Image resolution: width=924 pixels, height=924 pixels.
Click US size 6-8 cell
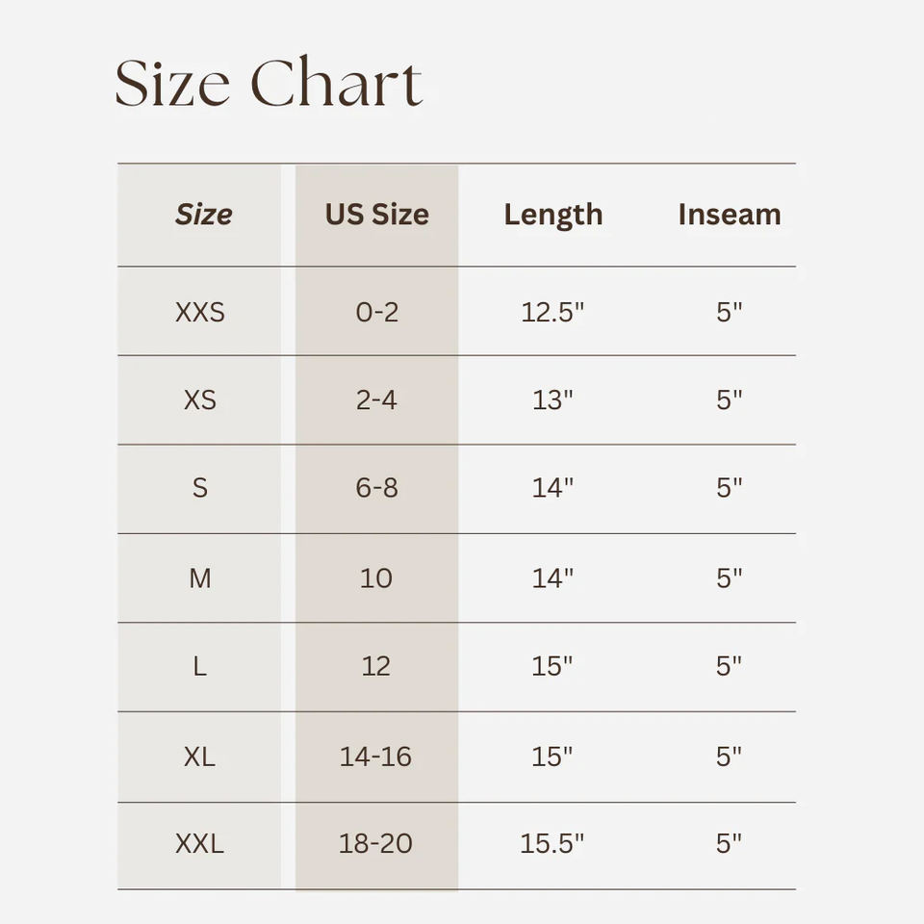point(376,489)
